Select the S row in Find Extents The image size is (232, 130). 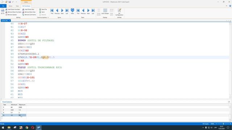(x=14, y=107)
